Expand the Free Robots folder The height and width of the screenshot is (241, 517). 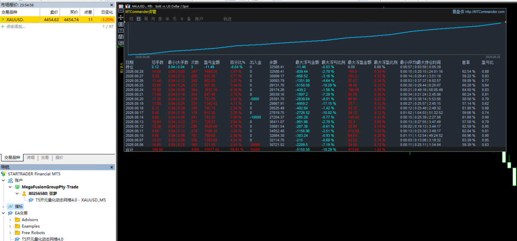pos(10,233)
